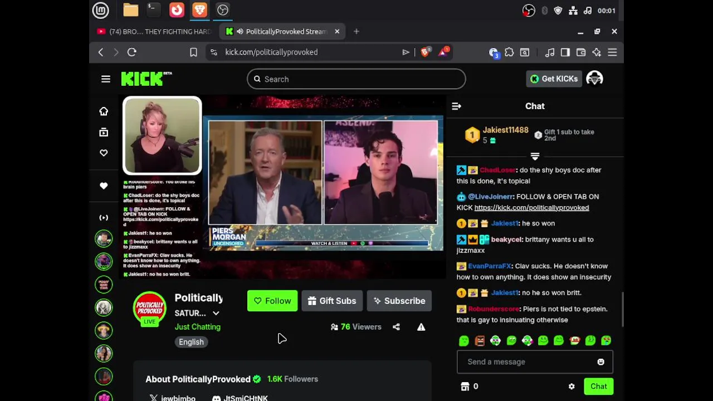Click the Get KICKs button
The width and height of the screenshot is (713, 401).
click(x=554, y=79)
